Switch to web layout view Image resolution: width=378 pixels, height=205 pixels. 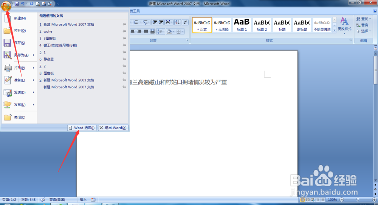(313, 200)
